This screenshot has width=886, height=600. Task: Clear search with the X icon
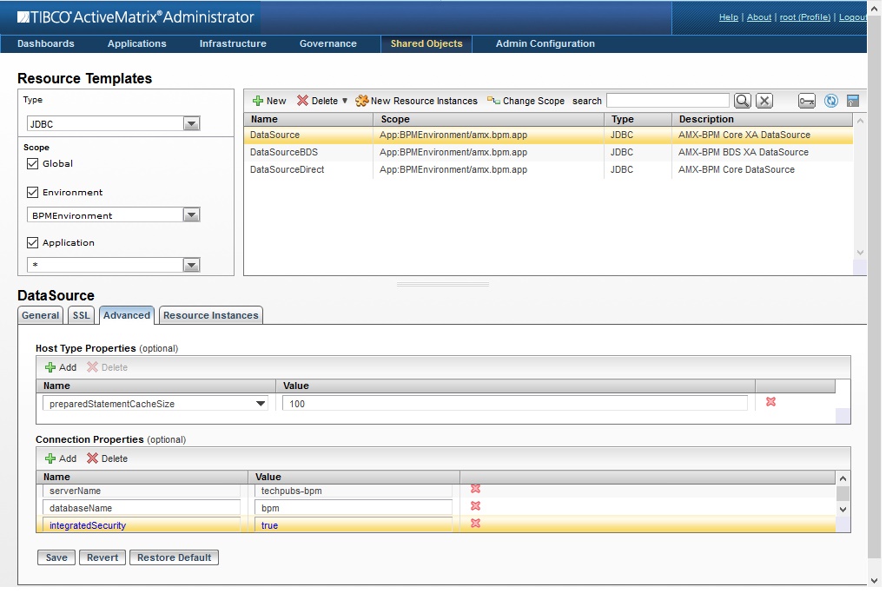764,101
